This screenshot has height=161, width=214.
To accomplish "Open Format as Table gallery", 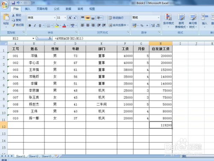I will pos(181,21).
